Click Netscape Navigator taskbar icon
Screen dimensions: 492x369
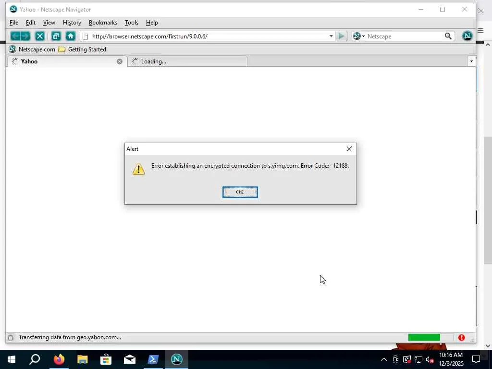coord(176,359)
